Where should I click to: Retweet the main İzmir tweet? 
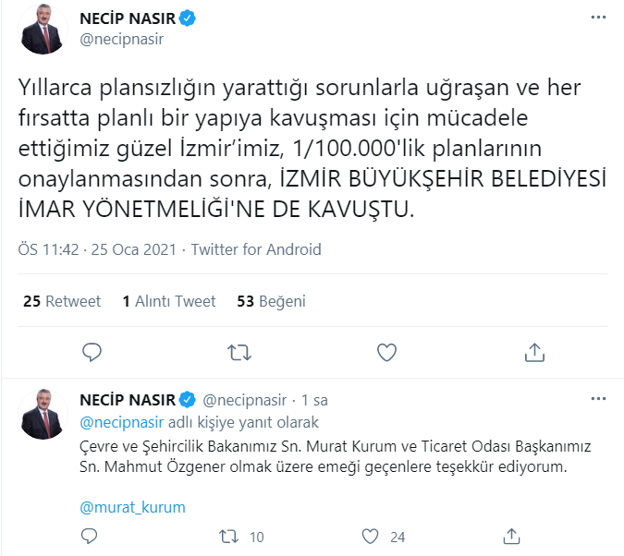pos(238,352)
